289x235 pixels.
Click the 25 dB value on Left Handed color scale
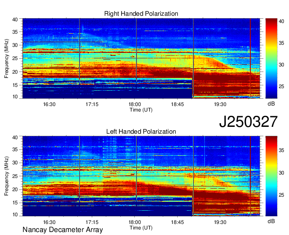point(281,195)
